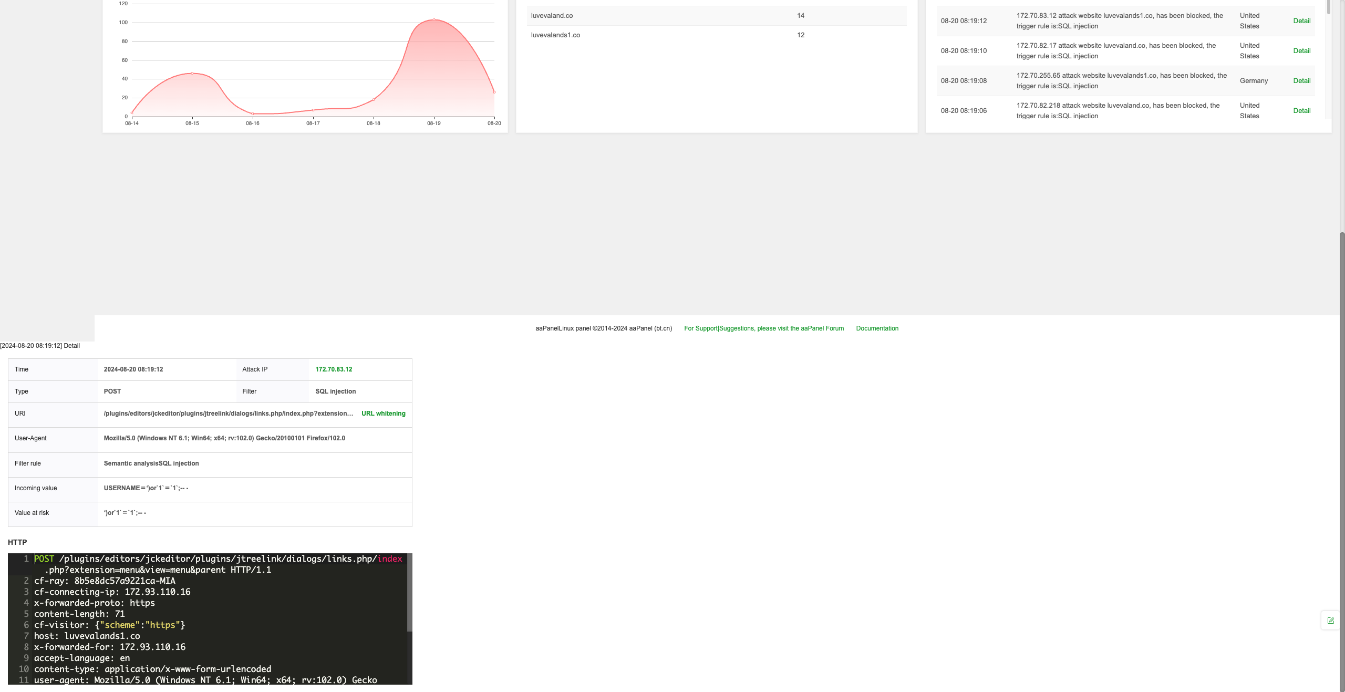1345x692 pixels.
Task: Open Detail for the Germany attack entry
Action: click(1301, 81)
